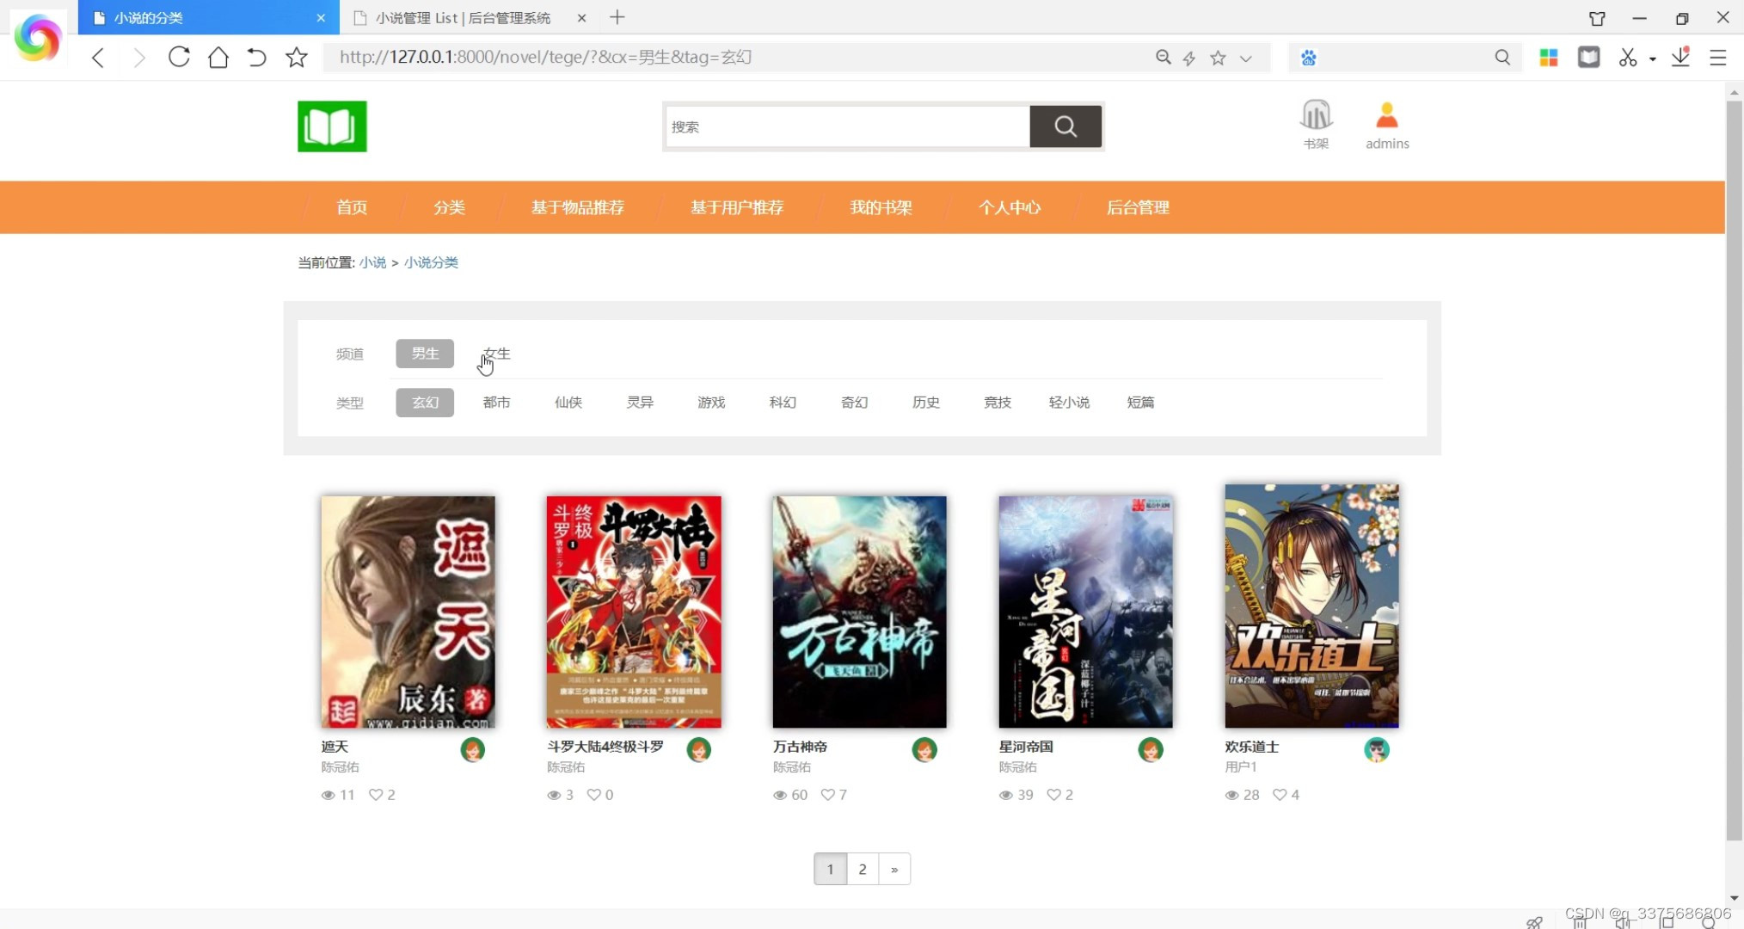The image size is (1744, 929).
Task: Go to next page with » arrow
Action: pyautogui.click(x=894, y=869)
